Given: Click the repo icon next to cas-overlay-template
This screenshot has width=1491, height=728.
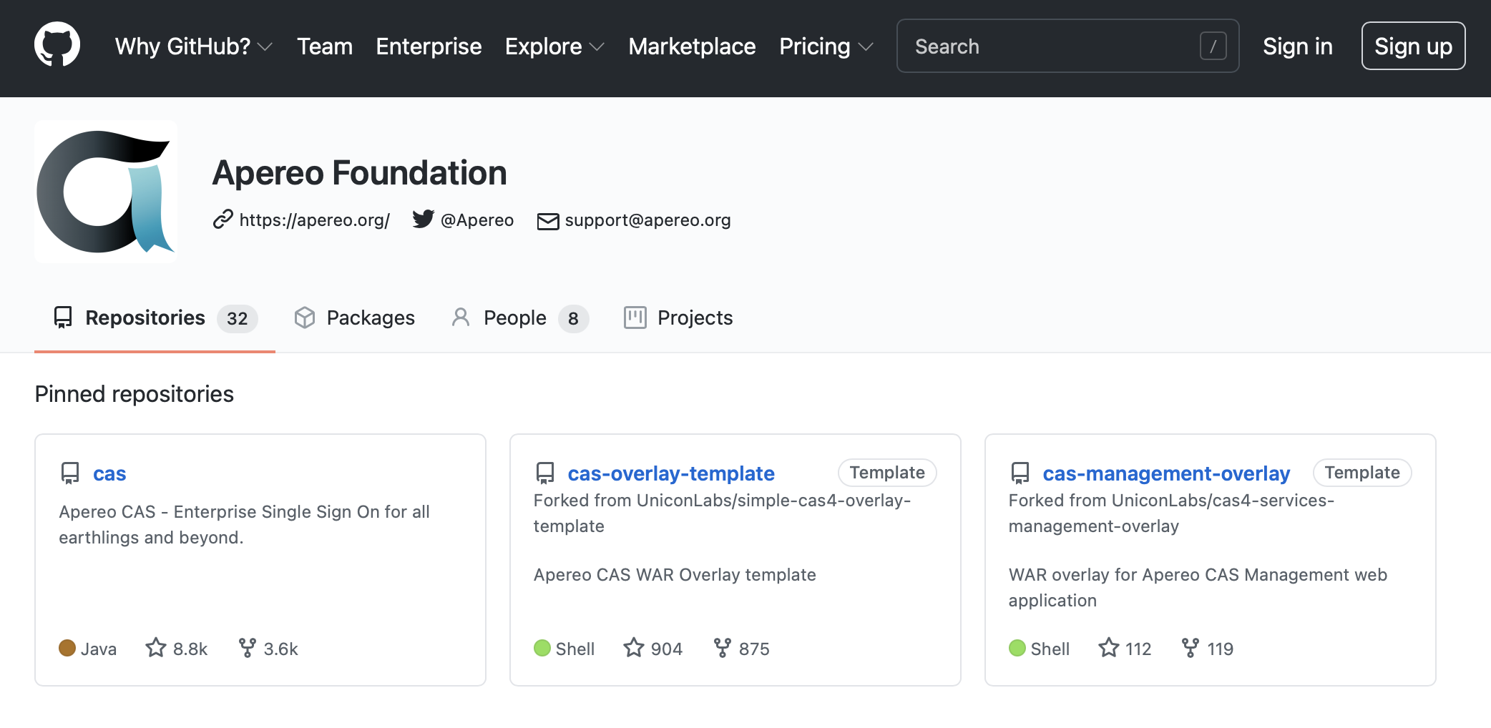Looking at the screenshot, I should pos(545,473).
